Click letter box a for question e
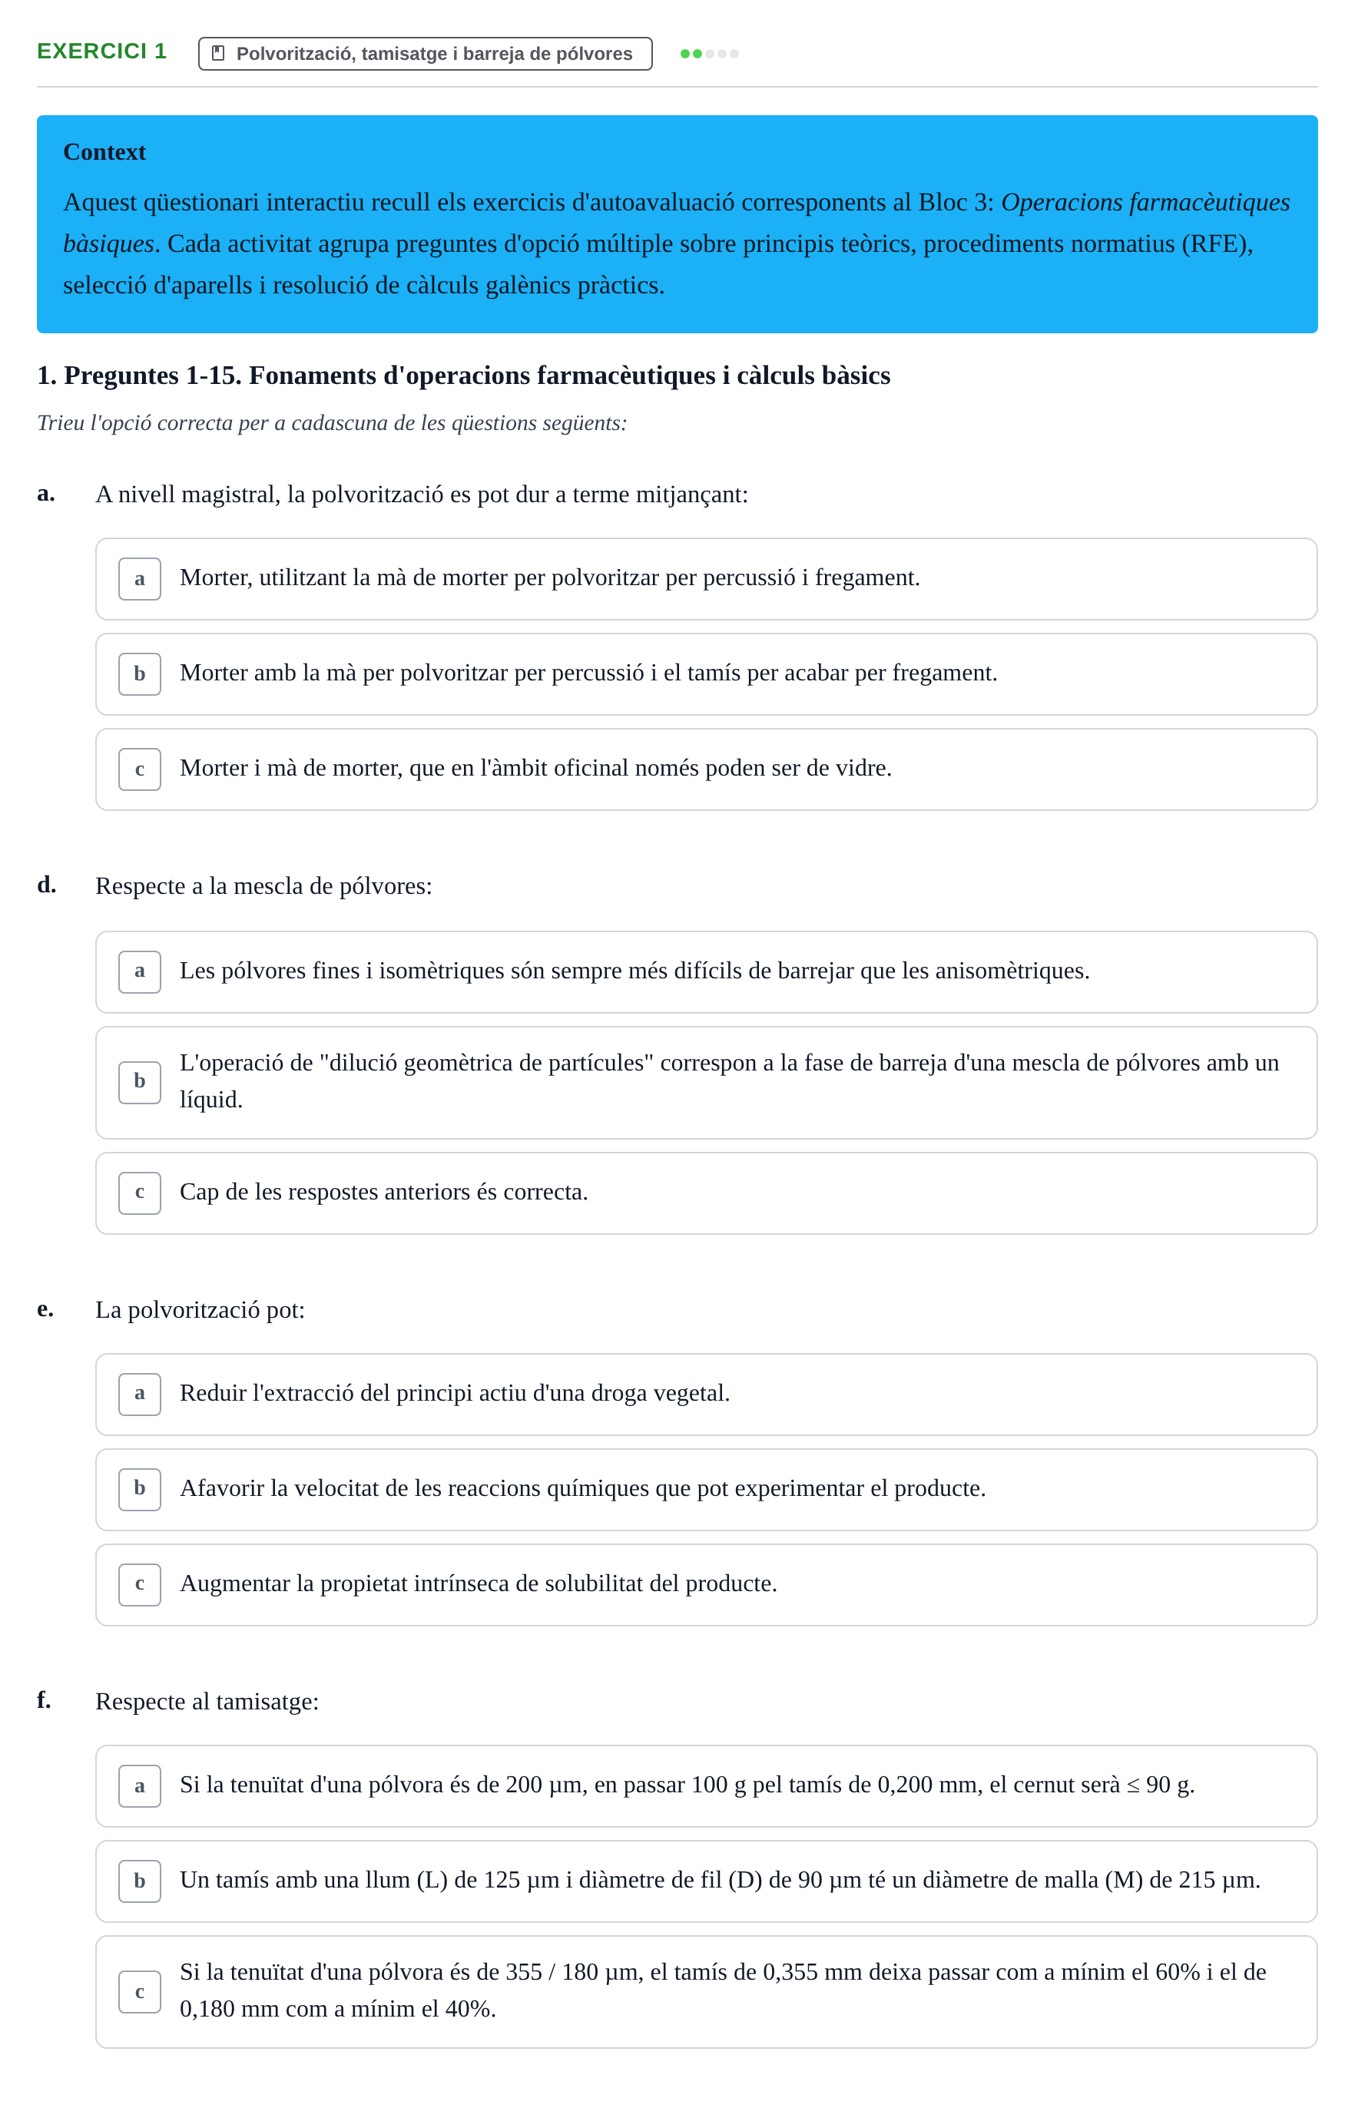This screenshot has width=1355, height=2121. (140, 1395)
